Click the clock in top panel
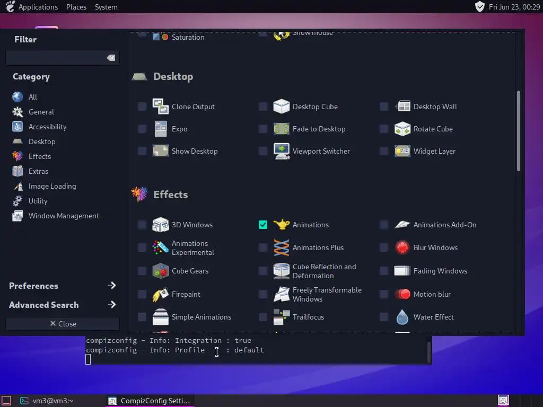 [x=514, y=7]
